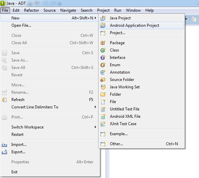Image resolution: width=199 pixels, height=178 pixels.
Task: Click the Refresh icon in File menu
Action: [4, 100]
